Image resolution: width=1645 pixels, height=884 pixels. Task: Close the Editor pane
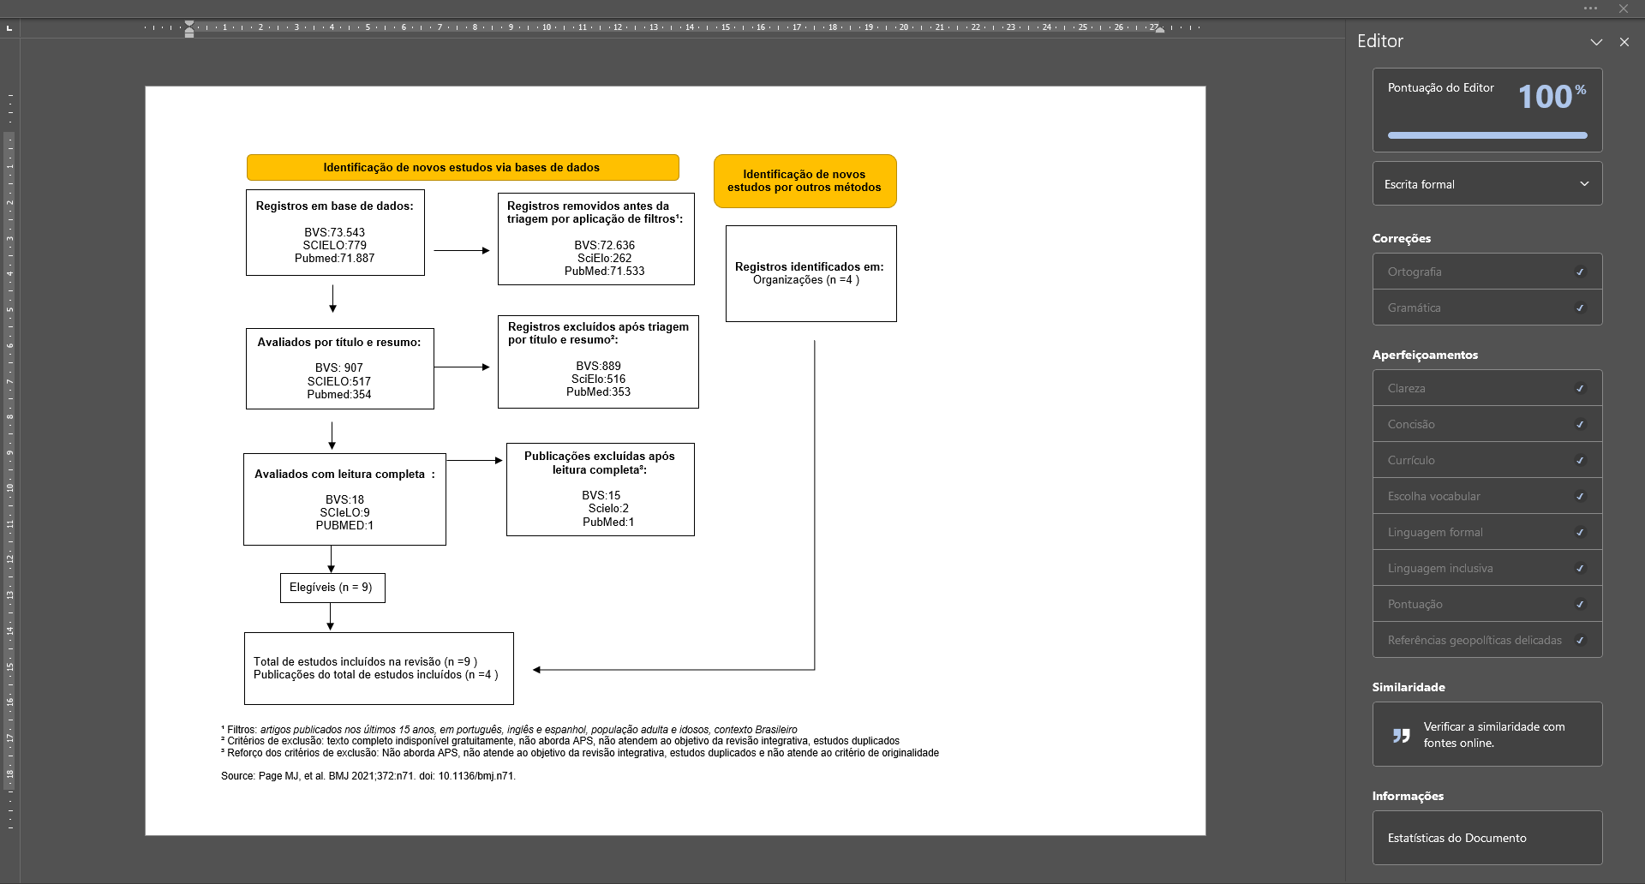click(1624, 42)
